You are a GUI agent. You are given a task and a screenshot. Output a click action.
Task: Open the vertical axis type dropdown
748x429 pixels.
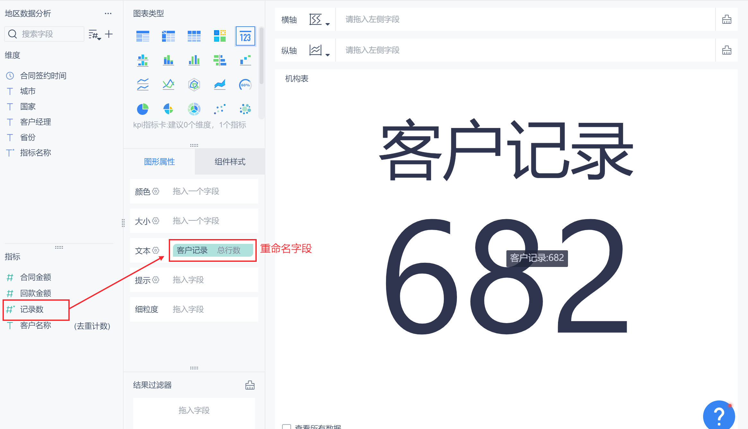[x=319, y=50]
